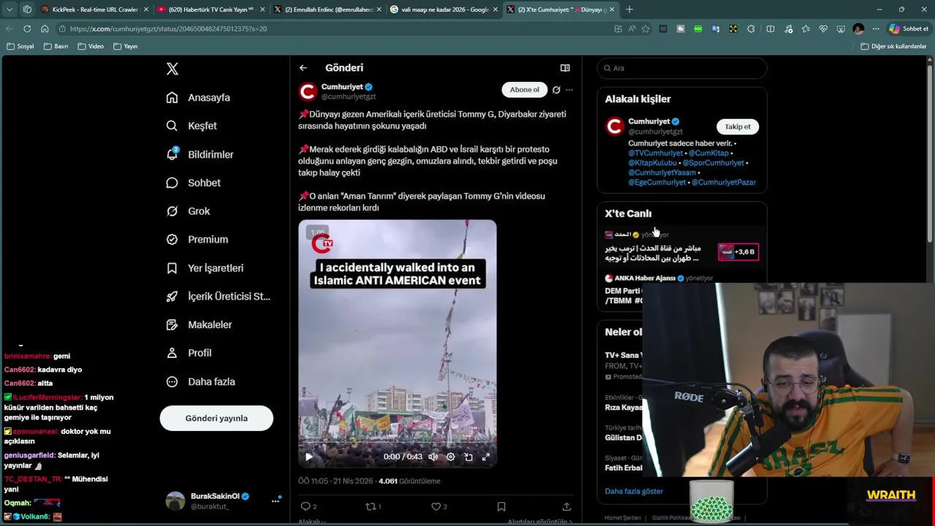This screenshot has height=526, width=935.
Task: Open reader view icon beside Gönderi header
Action: click(x=565, y=68)
